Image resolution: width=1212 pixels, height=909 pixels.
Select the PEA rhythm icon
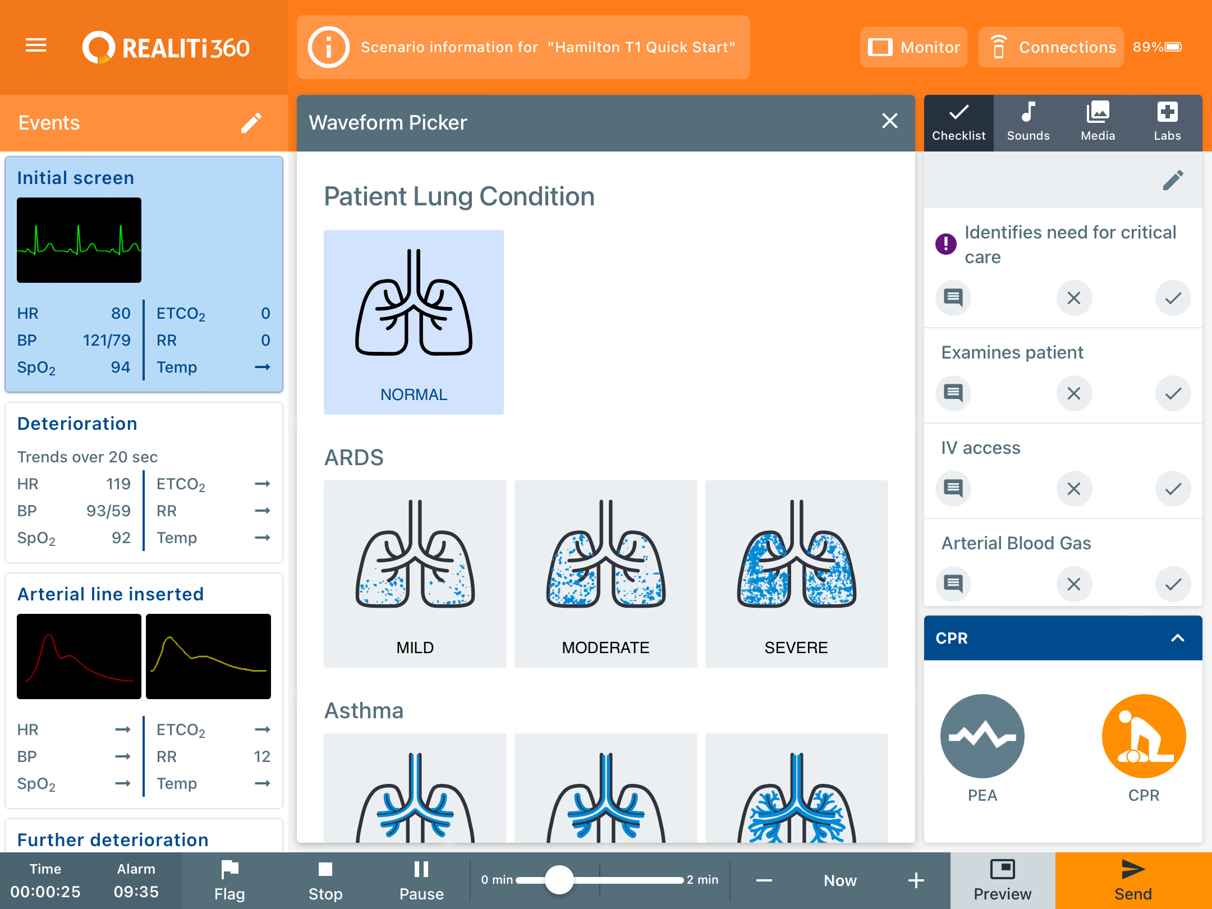981,736
